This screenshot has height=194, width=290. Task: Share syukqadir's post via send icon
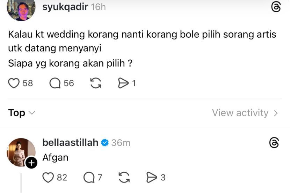(x=123, y=83)
